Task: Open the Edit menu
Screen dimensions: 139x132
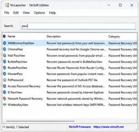Action: coord(16,13)
